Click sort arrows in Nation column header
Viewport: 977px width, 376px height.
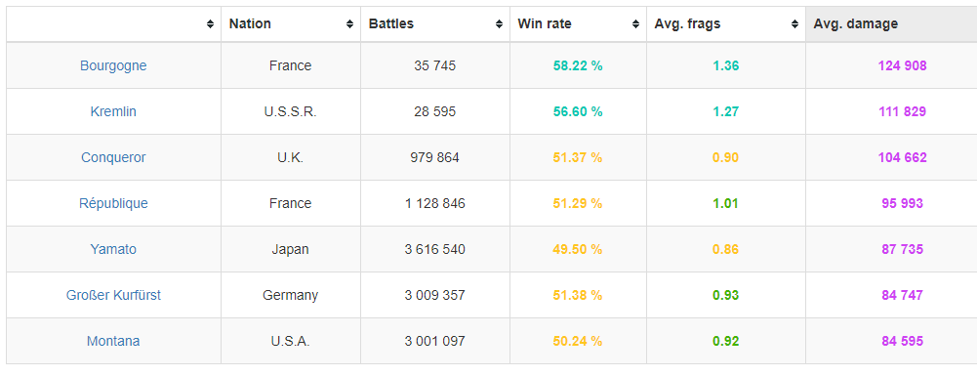click(349, 24)
